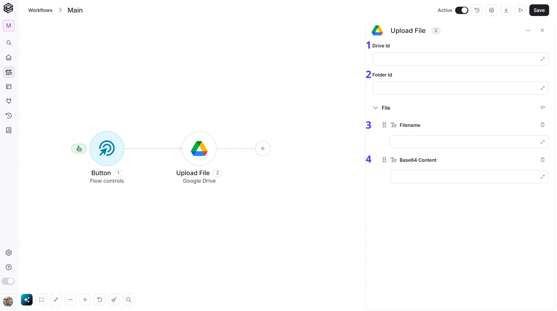
Task: Expand the Drive Id field editor
Action: 542,59
